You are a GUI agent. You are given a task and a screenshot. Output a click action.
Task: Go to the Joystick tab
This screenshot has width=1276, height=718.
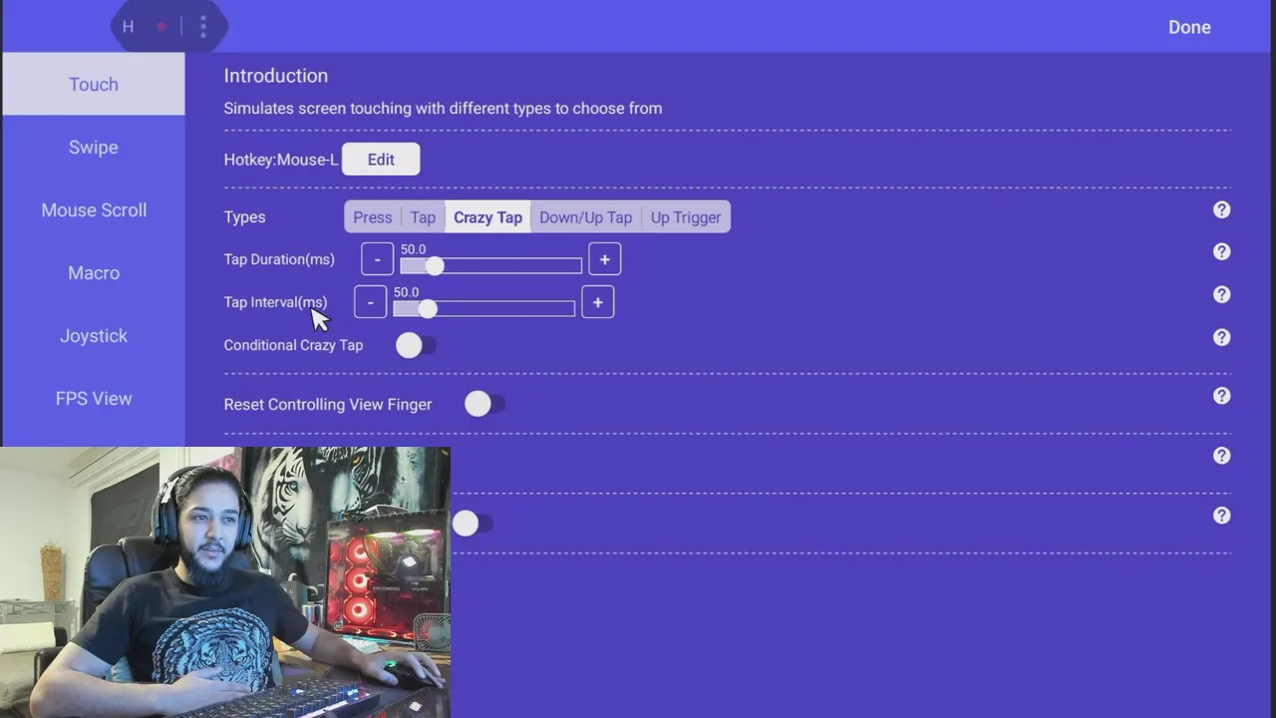pos(94,336)
